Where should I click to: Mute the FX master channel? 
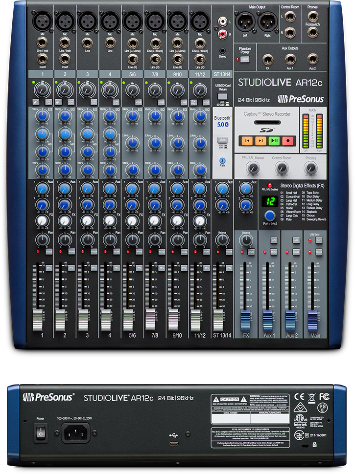[251, 252]
